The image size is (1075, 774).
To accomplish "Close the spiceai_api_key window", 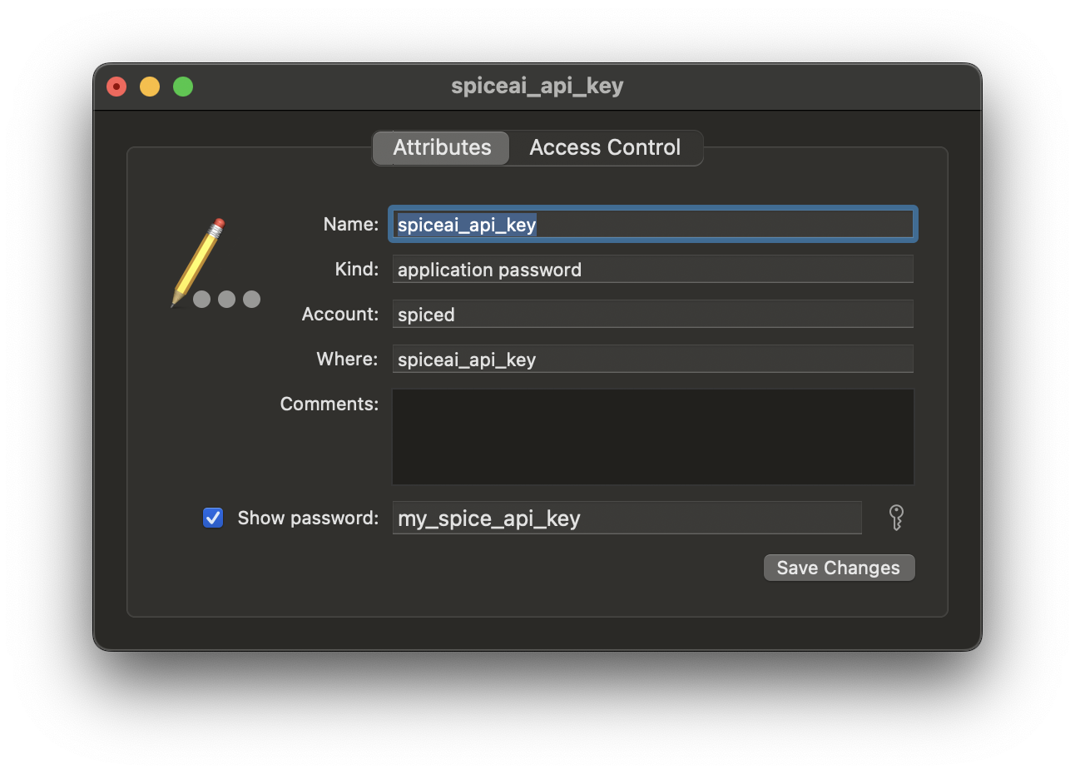I will click(116, 87).
